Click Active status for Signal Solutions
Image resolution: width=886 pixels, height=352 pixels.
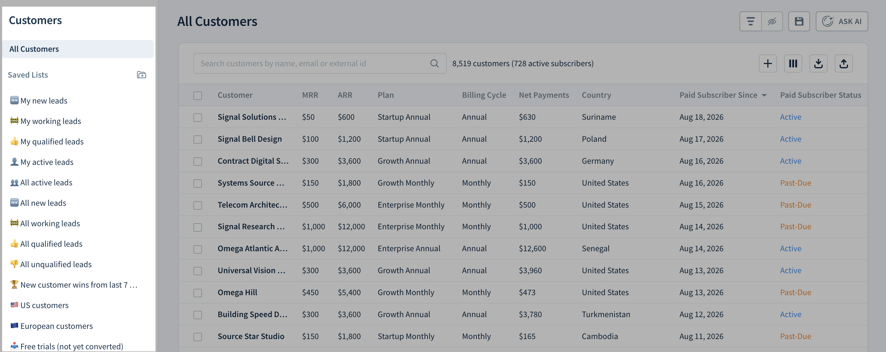[x=790, y=117]
